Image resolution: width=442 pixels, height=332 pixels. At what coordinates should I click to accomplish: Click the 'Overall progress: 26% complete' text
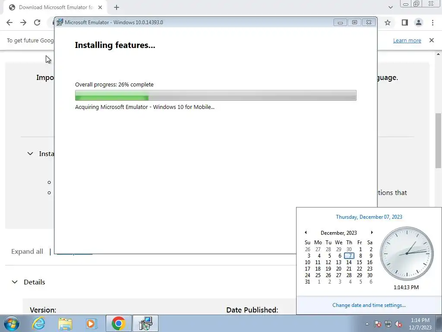[x=114, y=84]
